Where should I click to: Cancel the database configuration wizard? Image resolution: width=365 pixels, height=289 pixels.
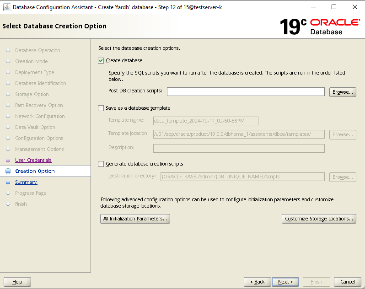(x=347, y=282)
